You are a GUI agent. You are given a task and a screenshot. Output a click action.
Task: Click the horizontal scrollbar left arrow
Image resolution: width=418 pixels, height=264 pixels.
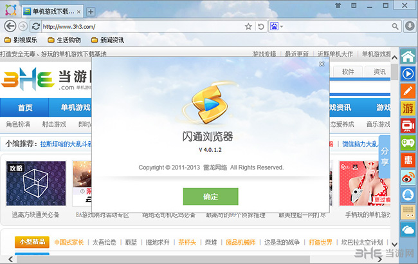(x=10, y=259)
